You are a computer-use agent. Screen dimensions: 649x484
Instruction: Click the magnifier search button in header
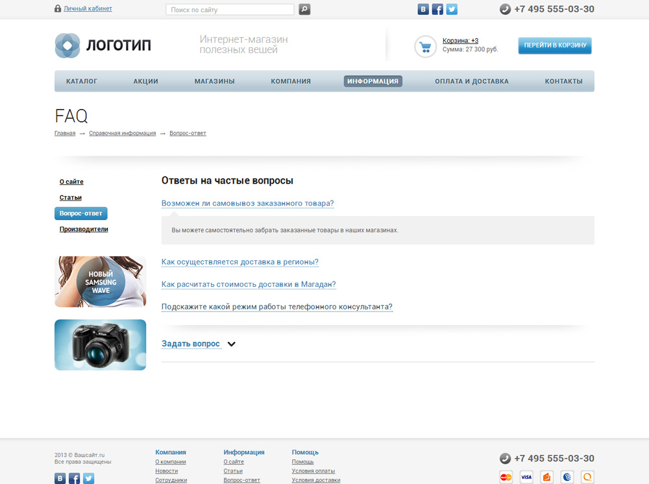[304, 9]
